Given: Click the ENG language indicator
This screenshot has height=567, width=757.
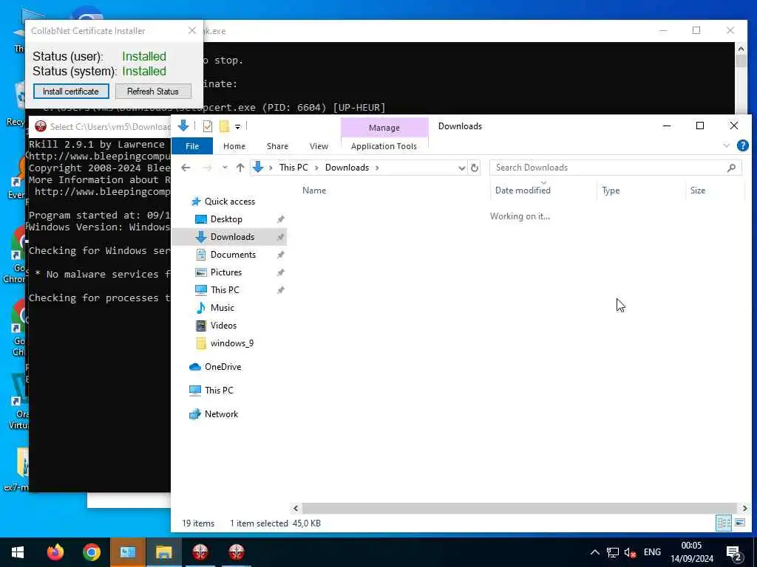Looking at the screenshot, I should (652, 552).
